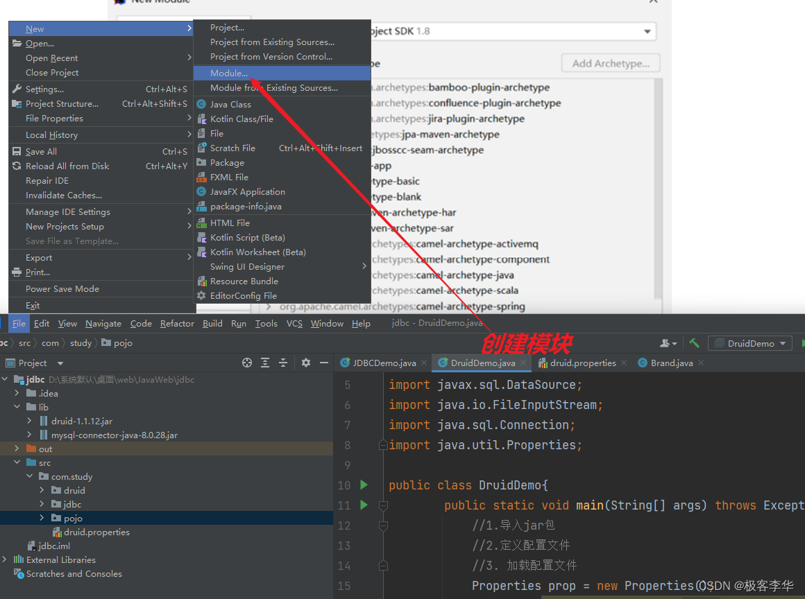The image size is (805, 599).
Task: Collapse the src folder in the Project tree
Action: [x=17, y=462]
